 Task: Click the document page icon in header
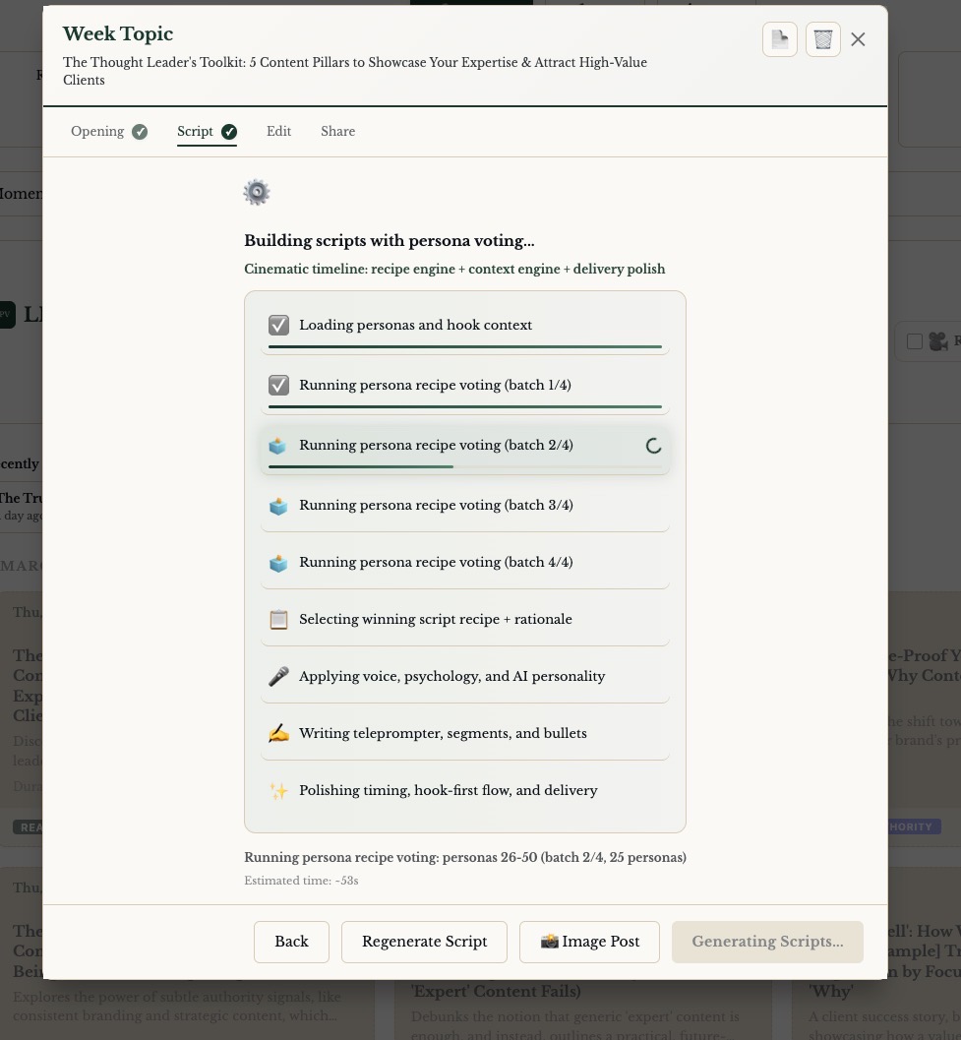[x=779, y=39]
